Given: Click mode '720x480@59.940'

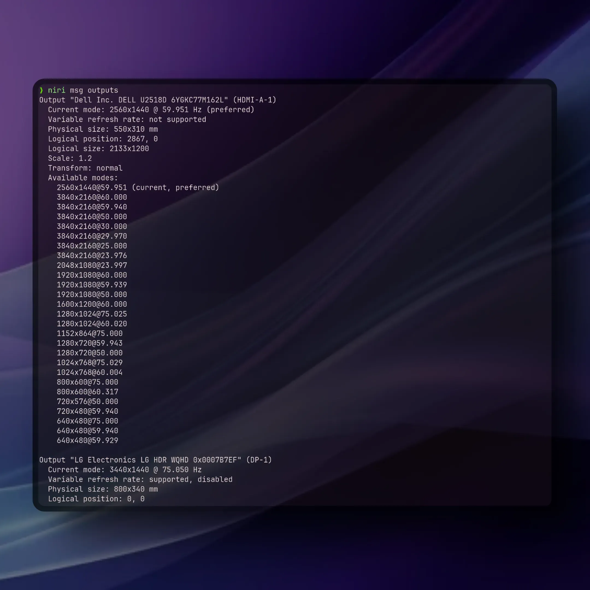Looking at the screenshot, I should [x=88, y=412].
